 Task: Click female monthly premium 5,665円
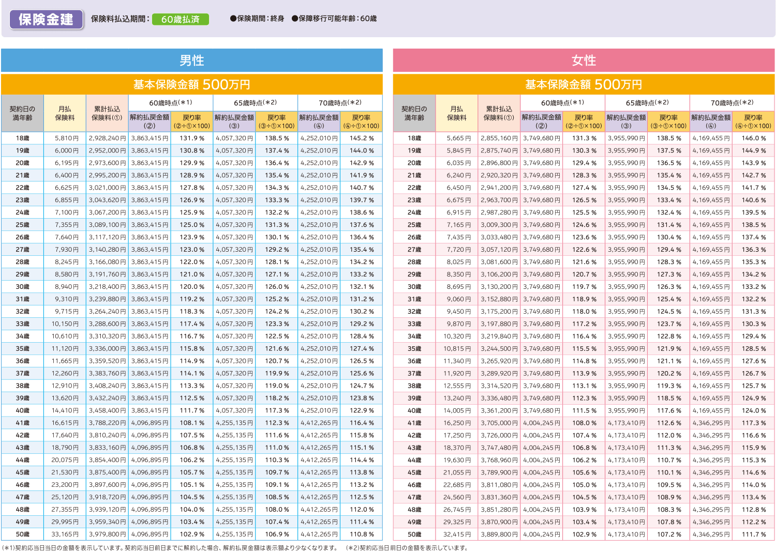click(x=459, y=139)
